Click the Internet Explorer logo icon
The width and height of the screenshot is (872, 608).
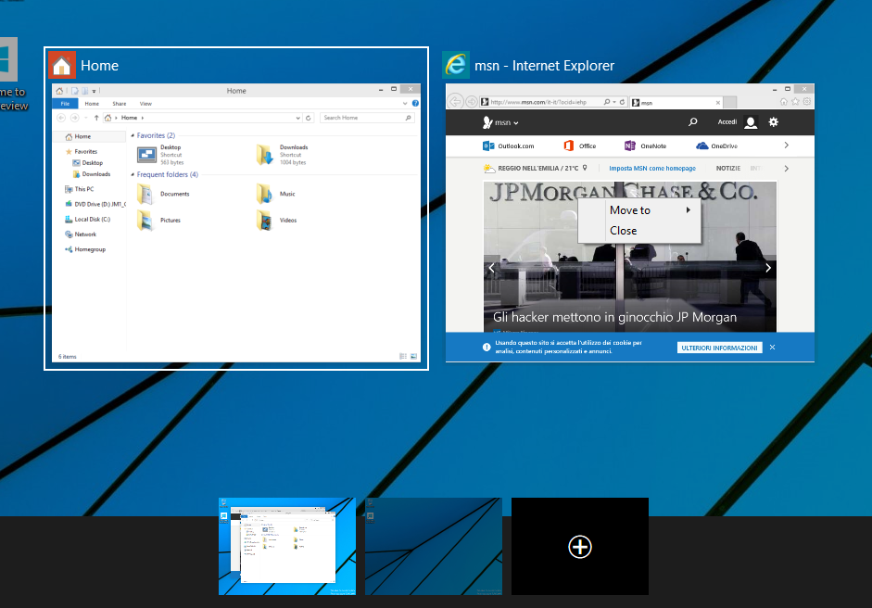456,65
